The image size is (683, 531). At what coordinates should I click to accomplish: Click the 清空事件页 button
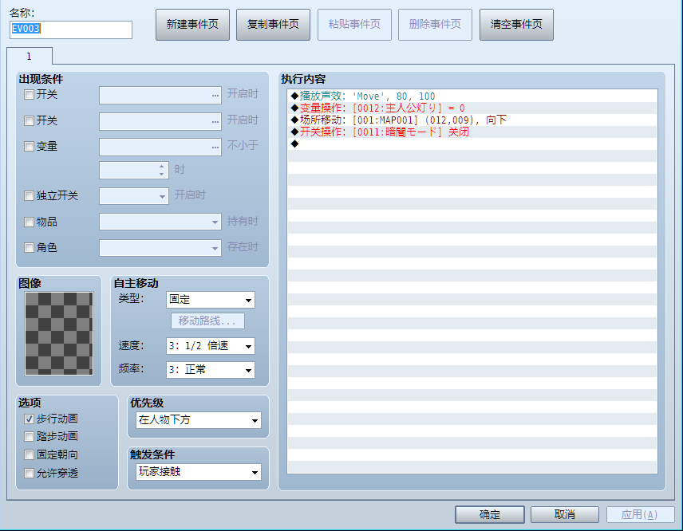[516, 25]
